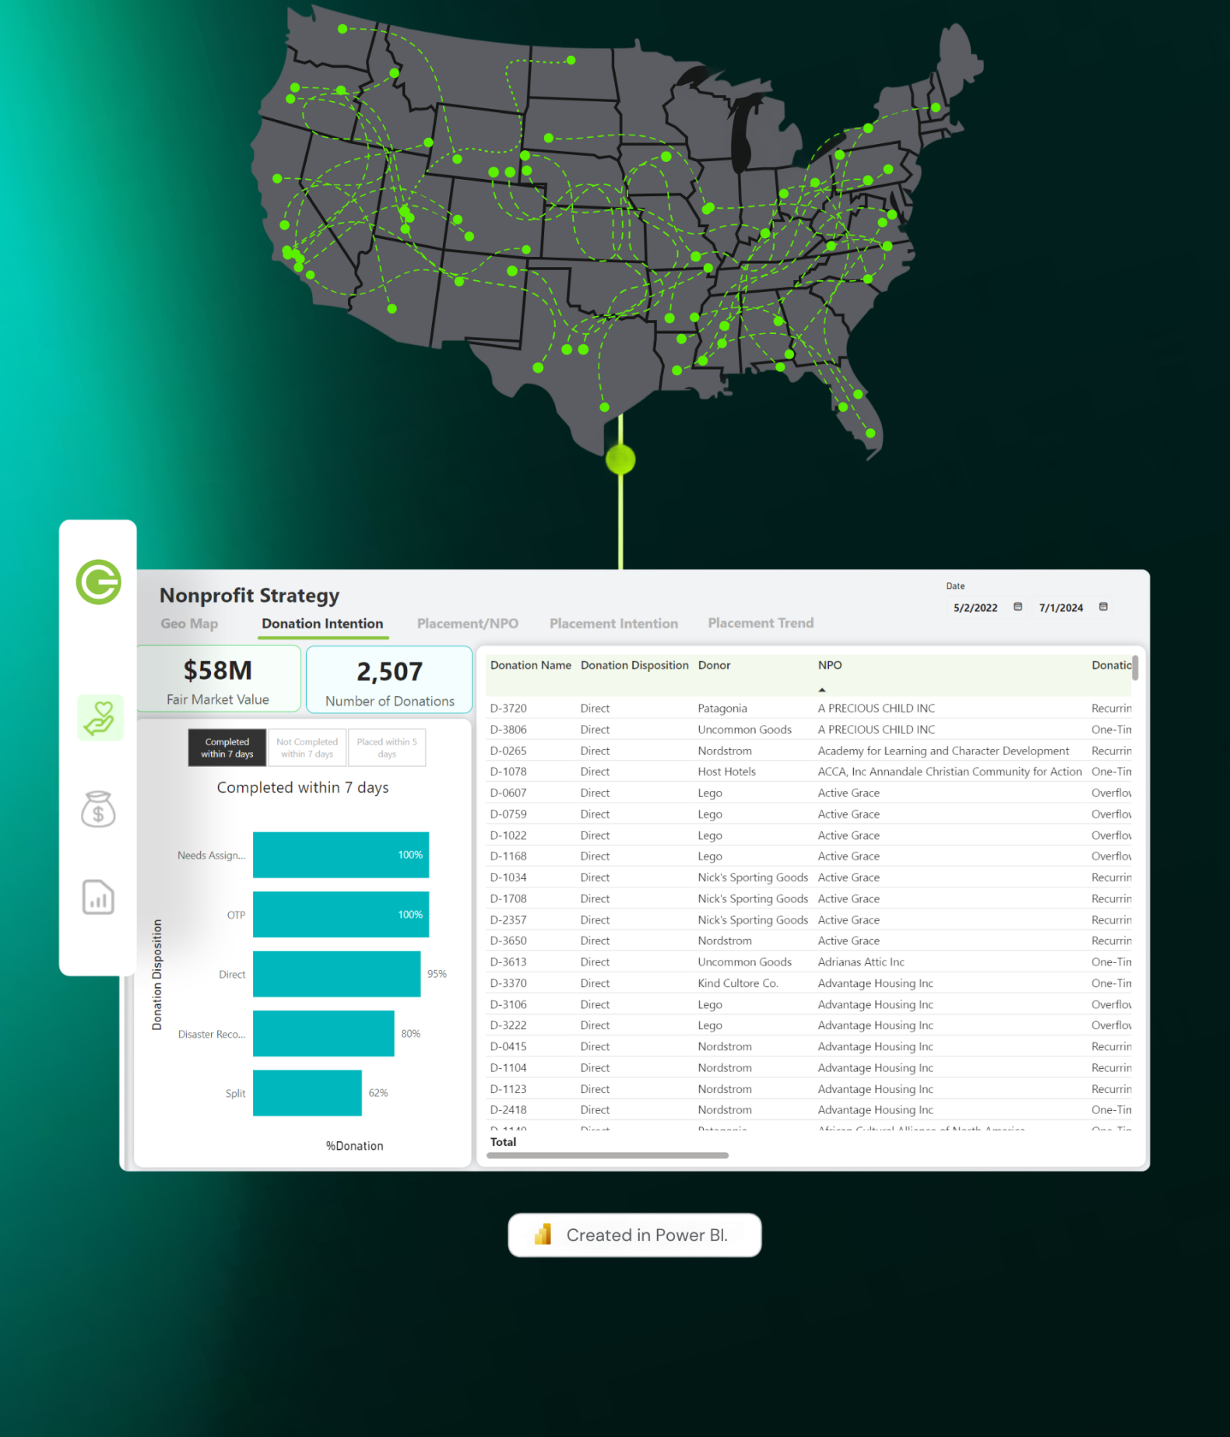1230x1437 pixels.
Task: Select the Not Completed within 7 days filter
Action: 307,748
